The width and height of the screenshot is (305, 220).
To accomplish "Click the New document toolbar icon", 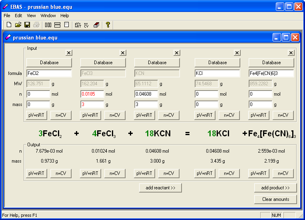I will pyautogui.click(x=9, y=25).
